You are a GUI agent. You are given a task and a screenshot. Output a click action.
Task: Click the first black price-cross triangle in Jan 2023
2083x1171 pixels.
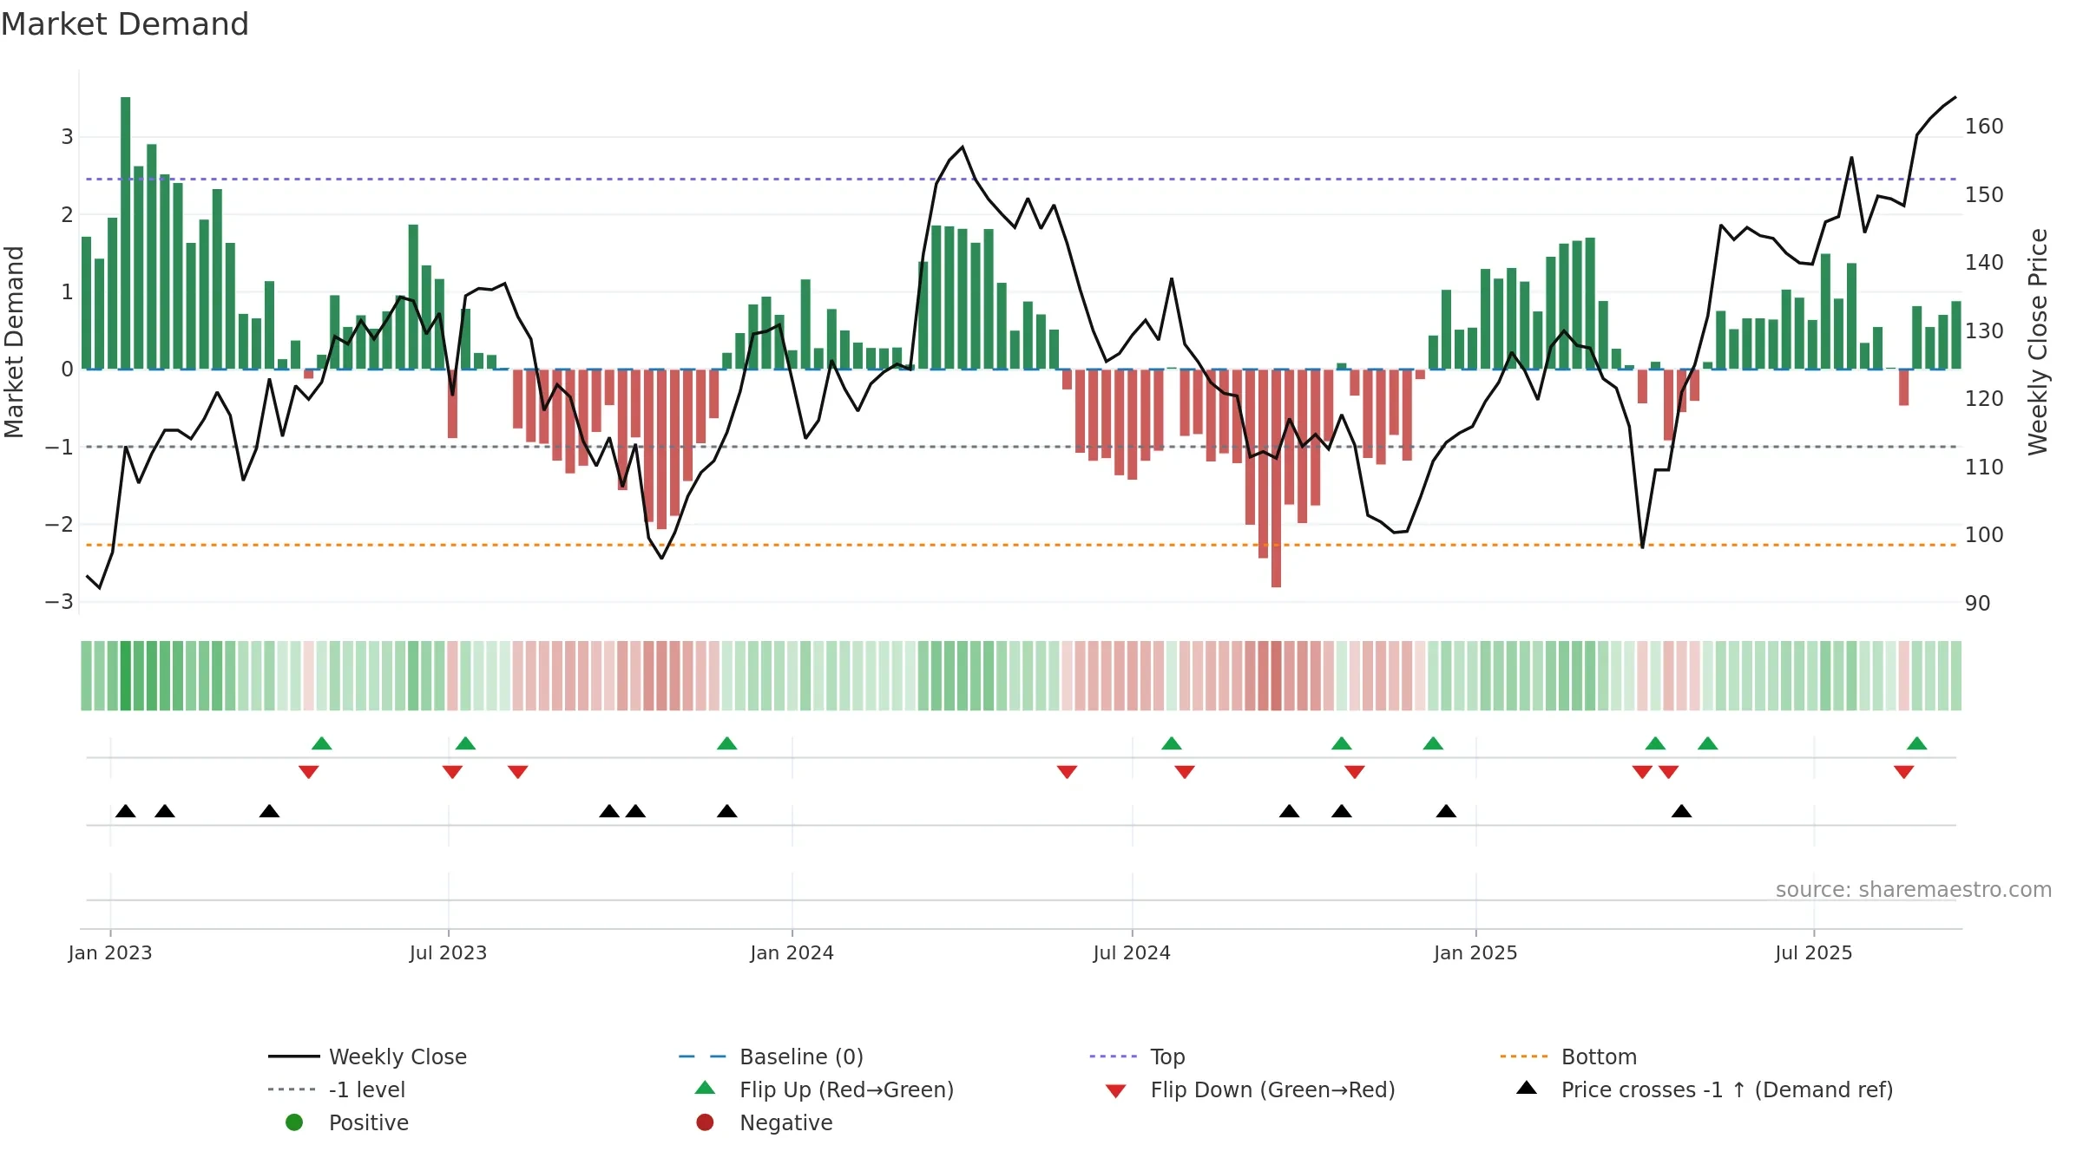pos(125,811)
